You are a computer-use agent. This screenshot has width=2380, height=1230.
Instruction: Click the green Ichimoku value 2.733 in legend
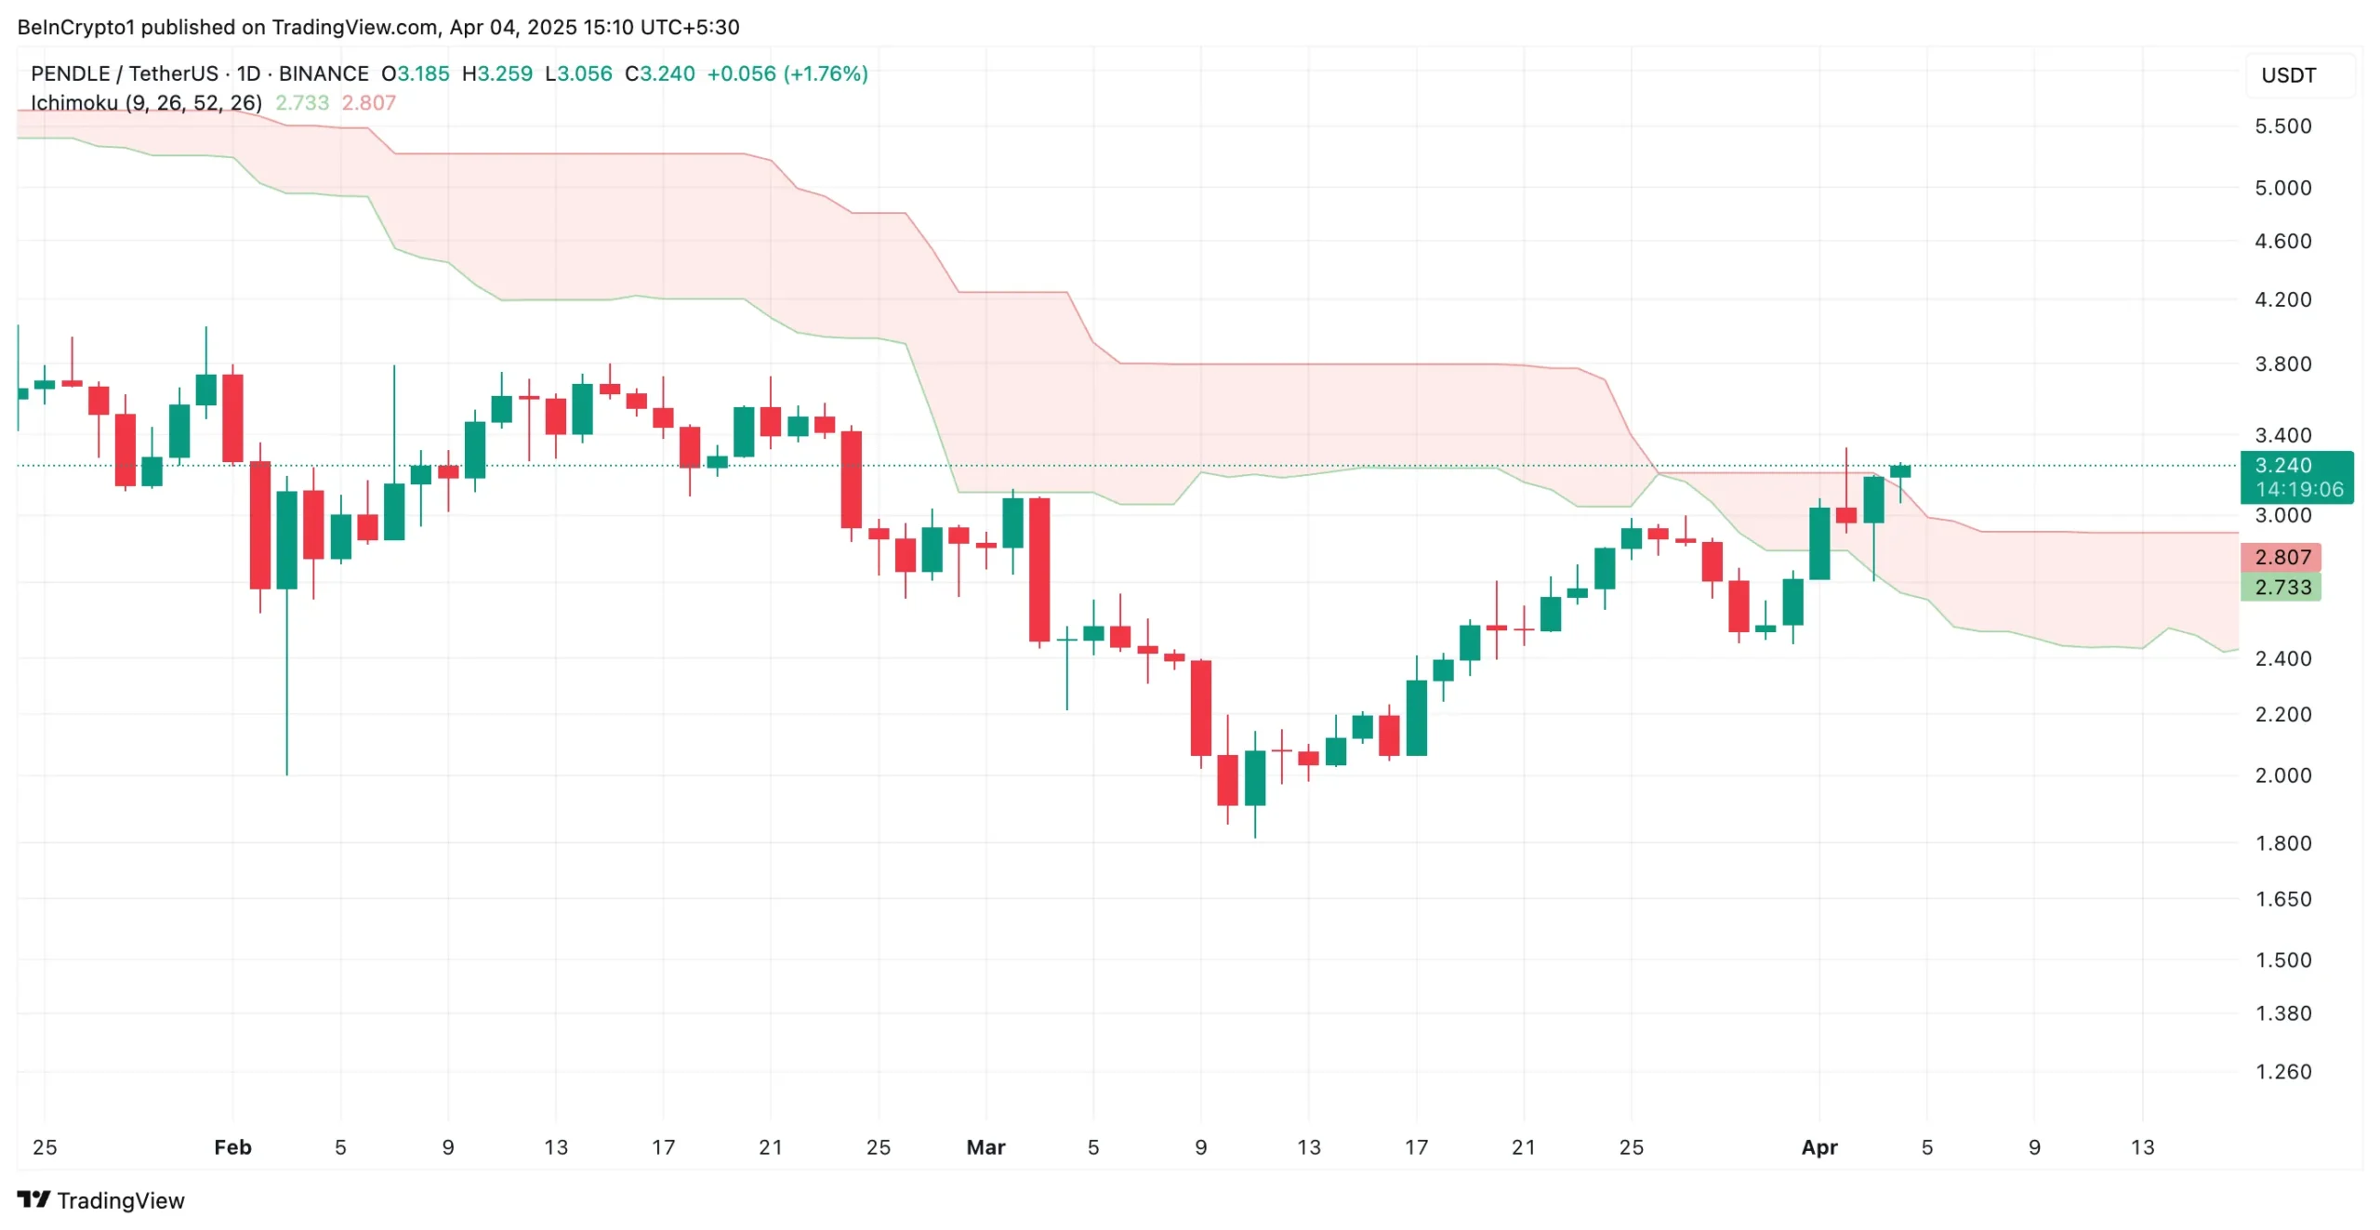301,102
